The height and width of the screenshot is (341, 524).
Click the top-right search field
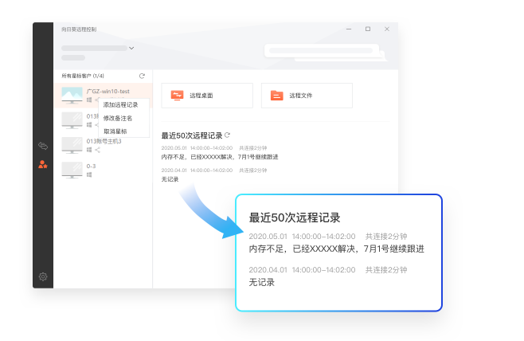coord(322,51)
